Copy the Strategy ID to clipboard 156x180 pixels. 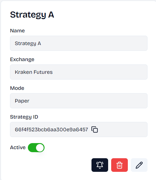[95, 129]
